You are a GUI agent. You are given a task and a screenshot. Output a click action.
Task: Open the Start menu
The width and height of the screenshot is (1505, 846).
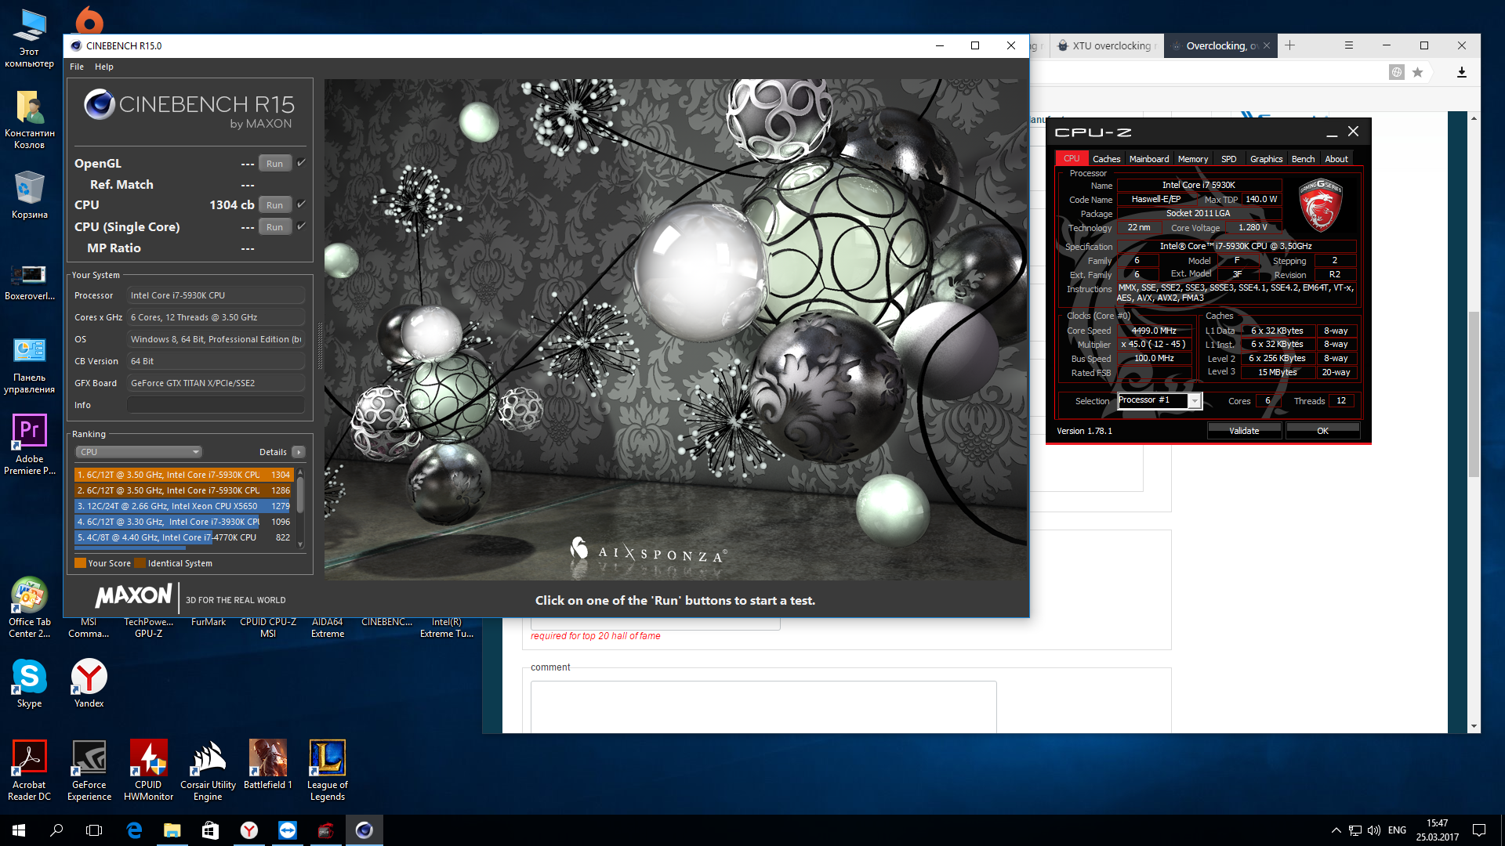click(19, 830)
